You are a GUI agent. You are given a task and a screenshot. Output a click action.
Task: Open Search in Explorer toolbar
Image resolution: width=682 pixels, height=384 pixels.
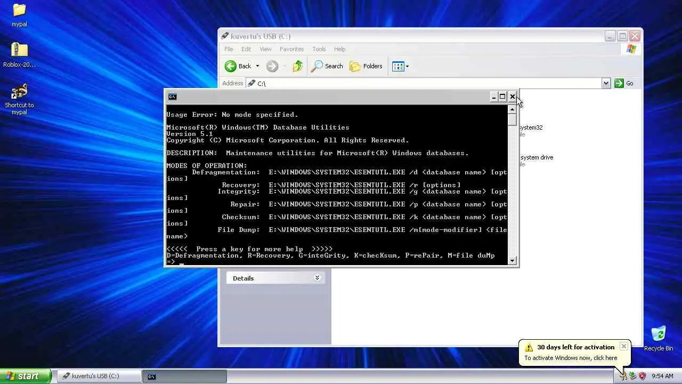(x=327, y=66)
